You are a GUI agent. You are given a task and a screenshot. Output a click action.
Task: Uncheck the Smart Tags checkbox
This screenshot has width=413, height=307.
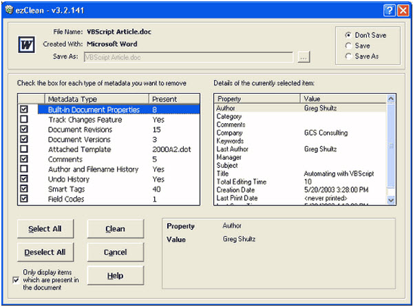pyautogui.click(x=24, y=189)
